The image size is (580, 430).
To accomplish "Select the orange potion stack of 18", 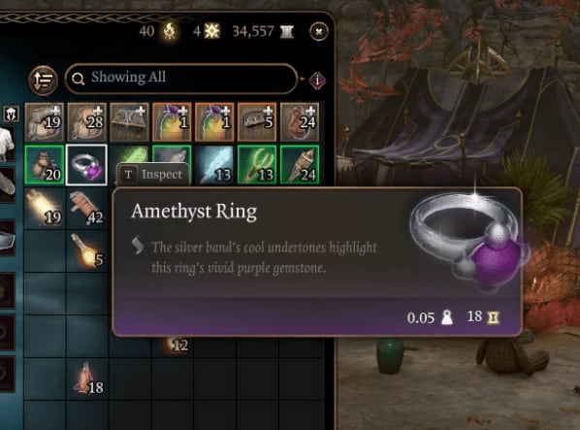I will point(86,378).
